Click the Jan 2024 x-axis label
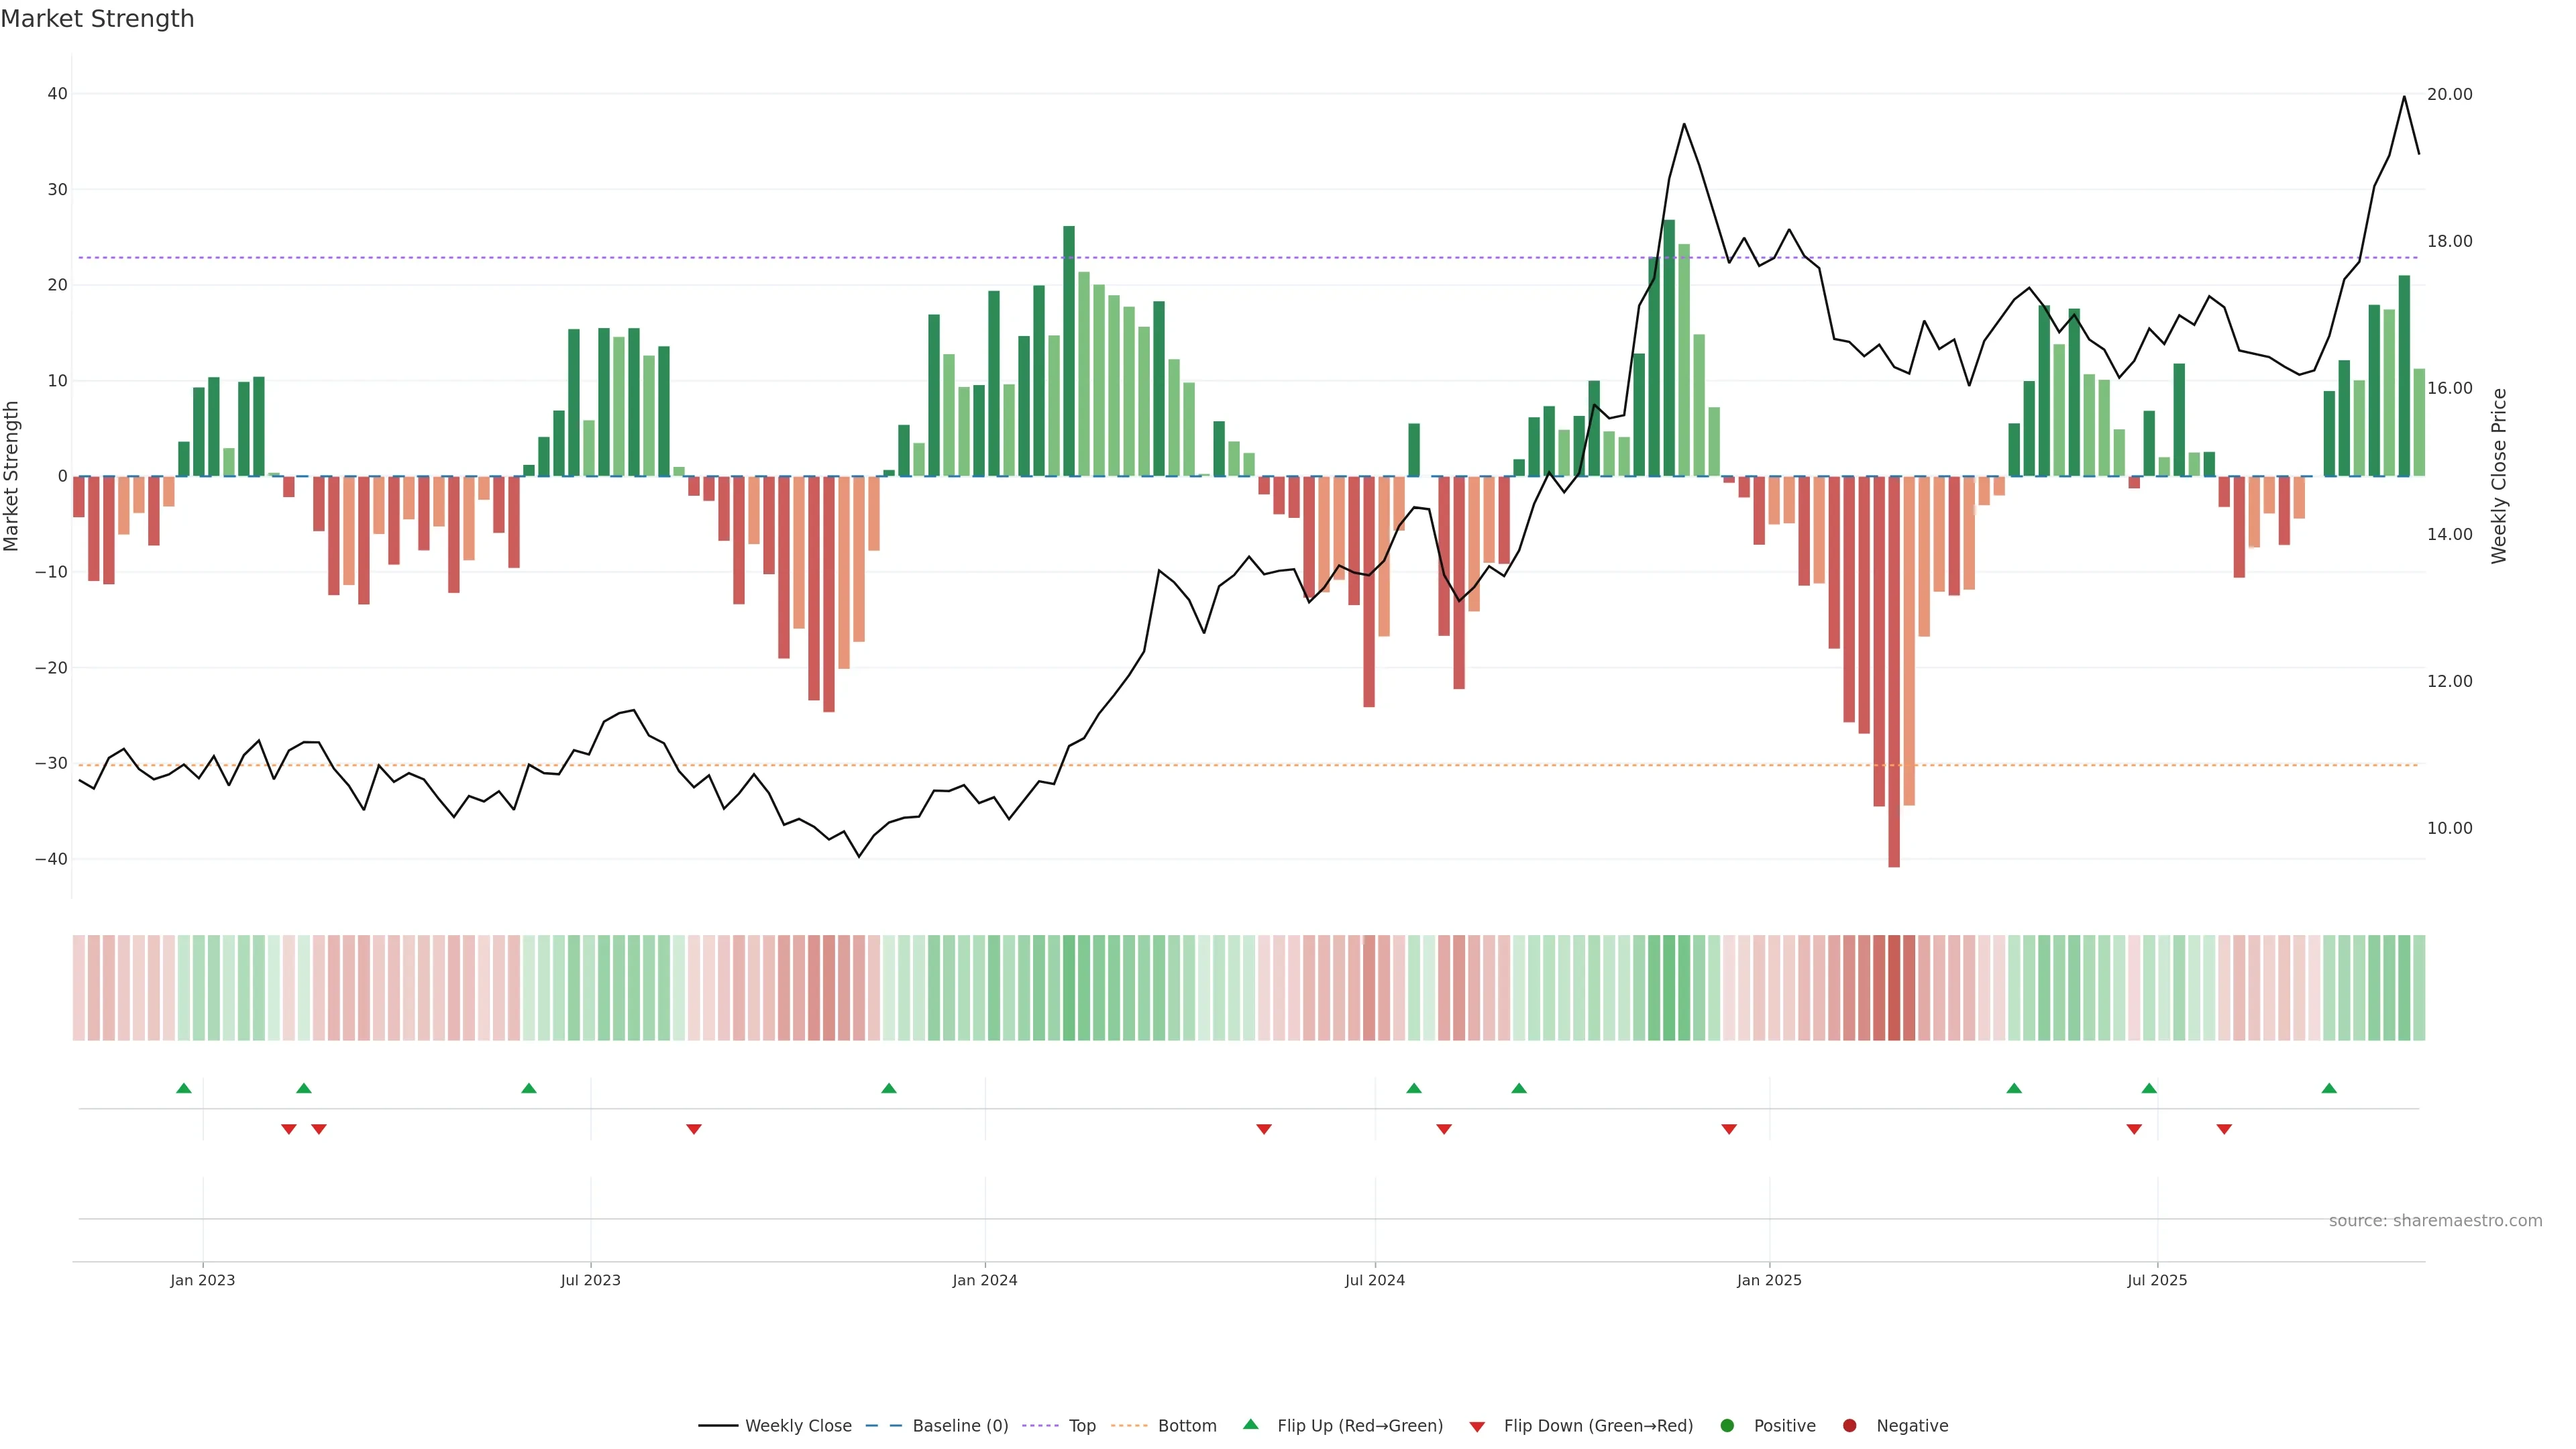This screenshot has width=2576, height=1449. [985, 1280]
